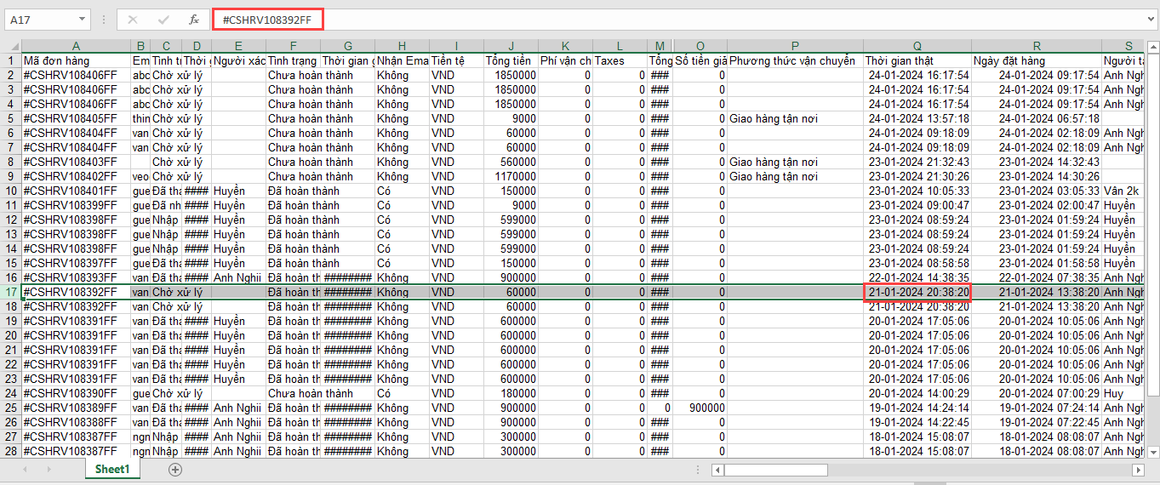Select the 'Mã đơn hàng' header cell
Screen dimensions: 1160x485
[76, 61]
